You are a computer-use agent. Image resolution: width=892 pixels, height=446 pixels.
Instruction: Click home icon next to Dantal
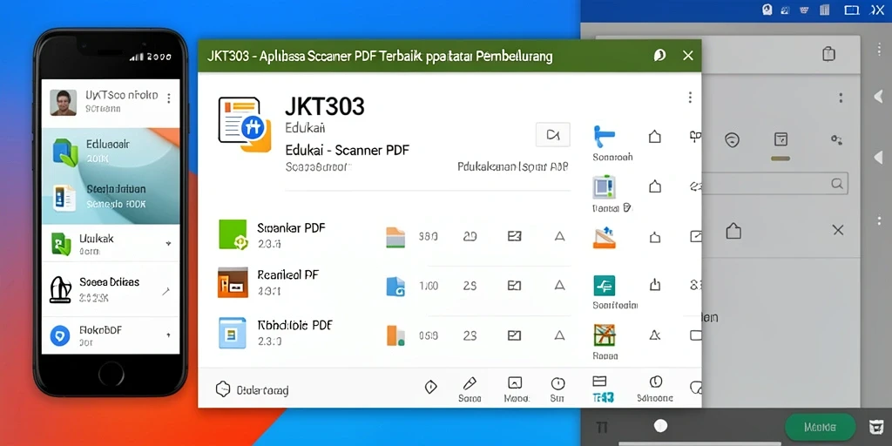click(x=655, y=186)
